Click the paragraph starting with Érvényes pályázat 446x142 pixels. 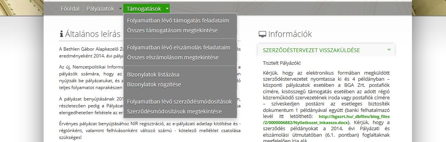(x=150, y=131)
